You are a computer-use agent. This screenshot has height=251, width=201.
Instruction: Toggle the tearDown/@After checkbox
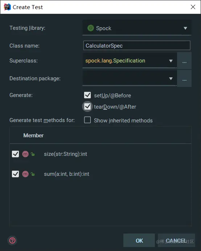(87, 106)
